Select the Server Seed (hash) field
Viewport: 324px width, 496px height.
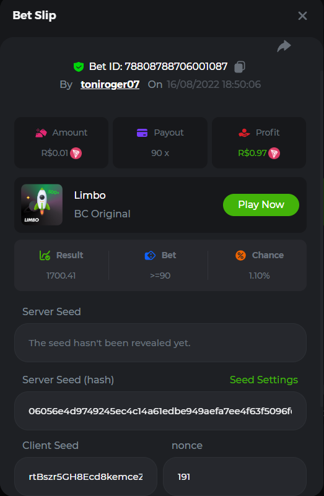pyautogui.click(x=160, y=411)
